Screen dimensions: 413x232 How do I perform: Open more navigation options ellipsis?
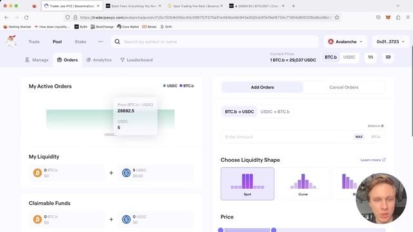101,41
